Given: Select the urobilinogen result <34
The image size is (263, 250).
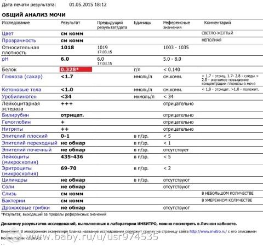Looking at the screenshot, I should [x=66, y=97].
